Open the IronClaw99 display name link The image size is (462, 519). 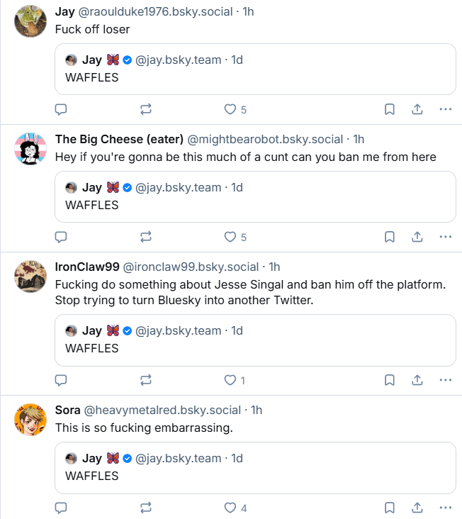[87, 267]
